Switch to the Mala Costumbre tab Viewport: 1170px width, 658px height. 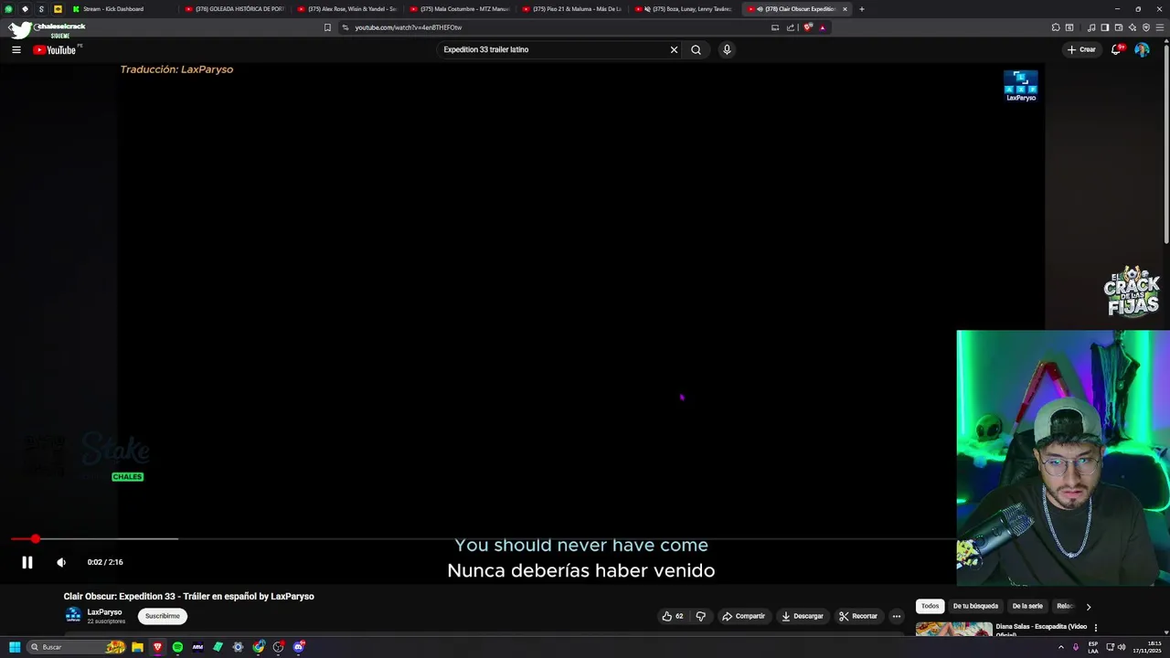click(x=461, y=9)
